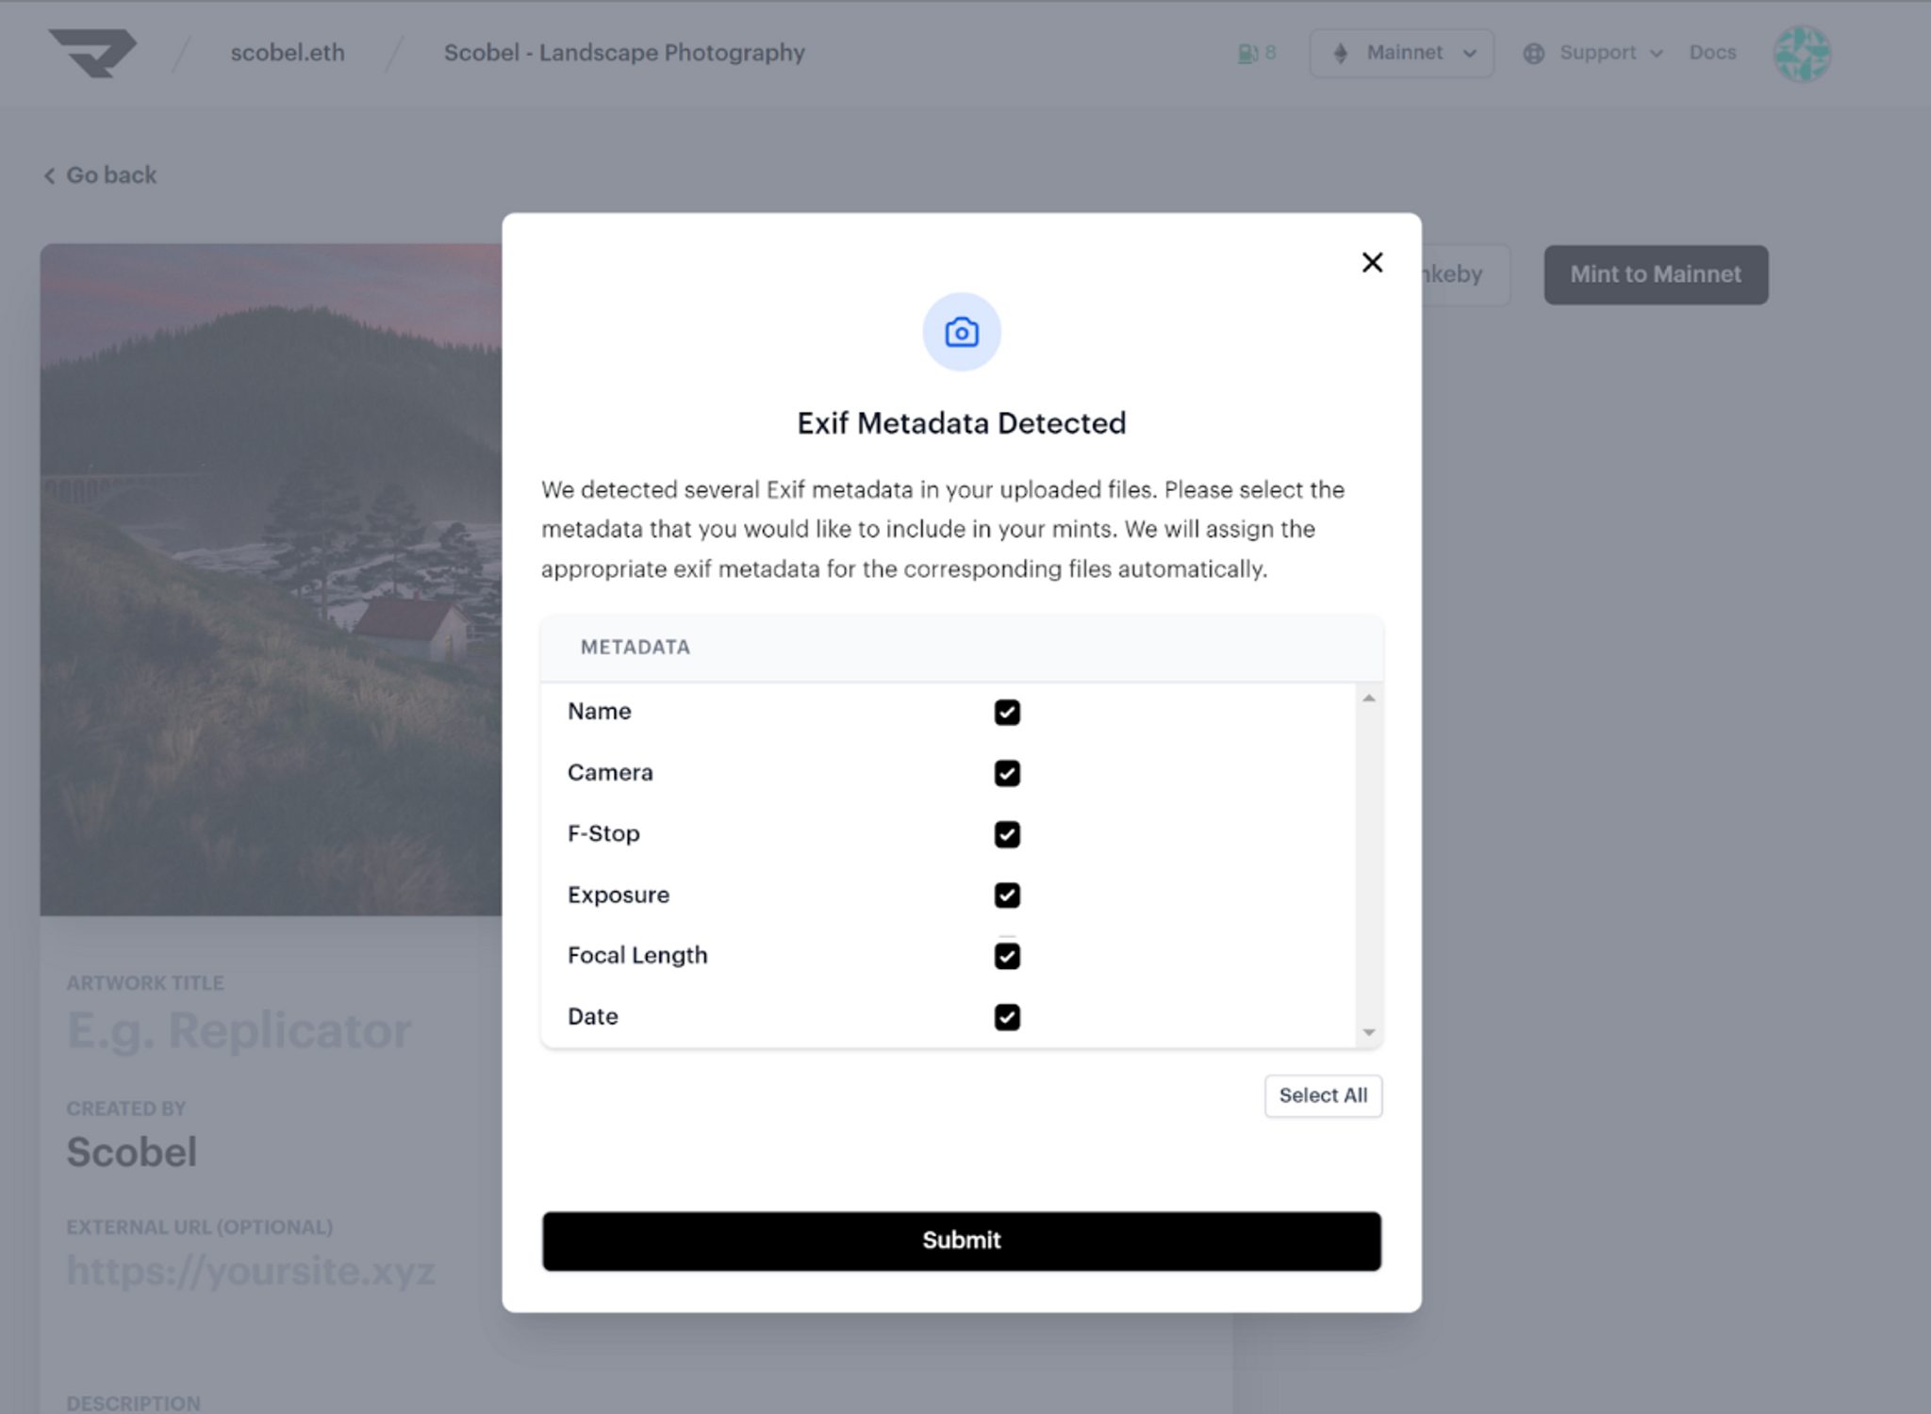Toggle the Camera metadata checkbox
The height and width of the screenshot is (1414, 1931).
click(x=1006, y=773)
